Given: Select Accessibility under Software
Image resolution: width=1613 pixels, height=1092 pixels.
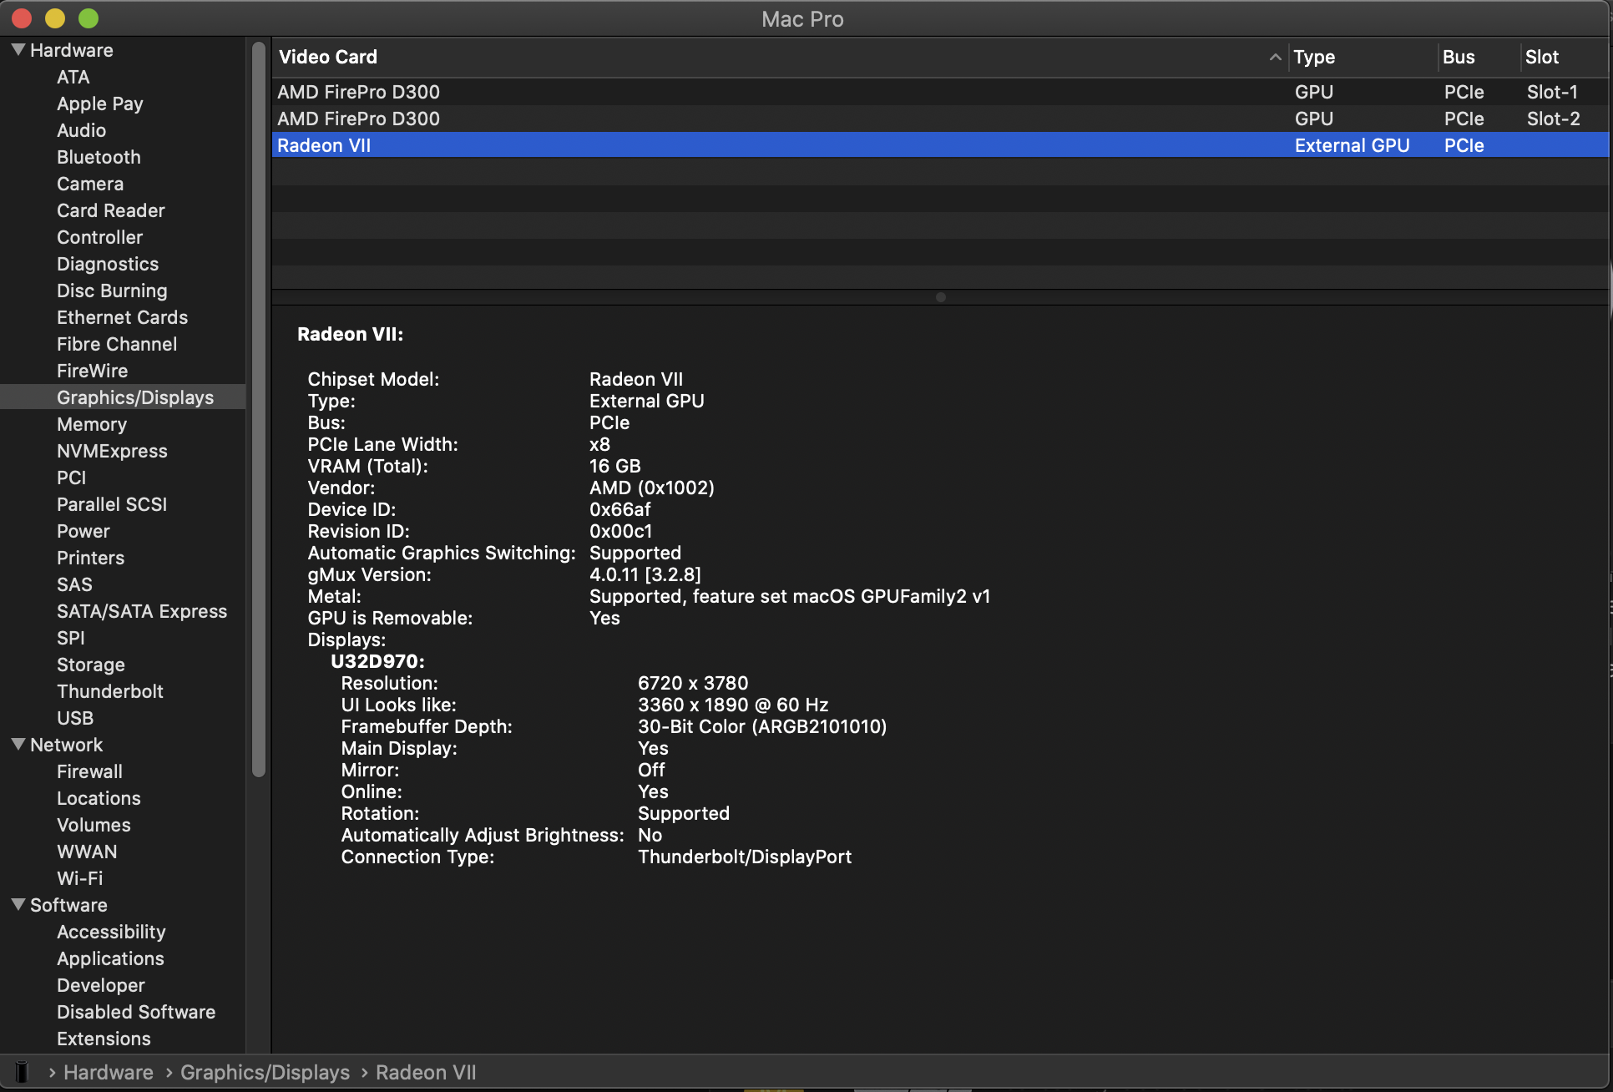Looking at the screenshot, I should (x=111, y=932).
